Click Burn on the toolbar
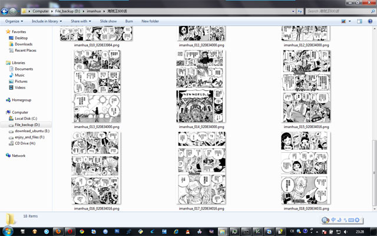The width and height of the screenshot is (377, 236). [x=129, y=21]
